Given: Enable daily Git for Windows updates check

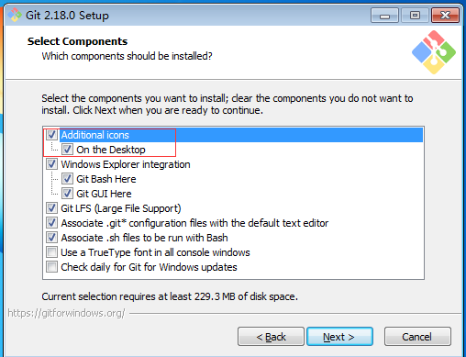Looking at the screenshot, I should click(51, 267).
